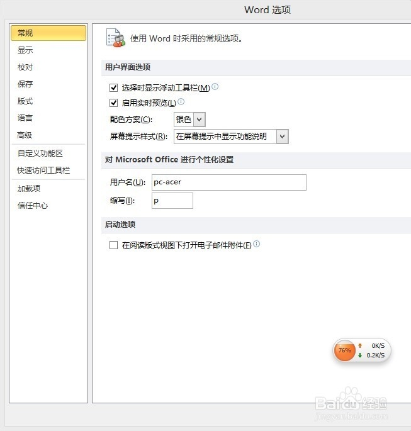Toggle 选择时显示浮动工具栏 checkbox
Image resolution: width=411 pixels, height=431 pixels.
coord(113,87)
